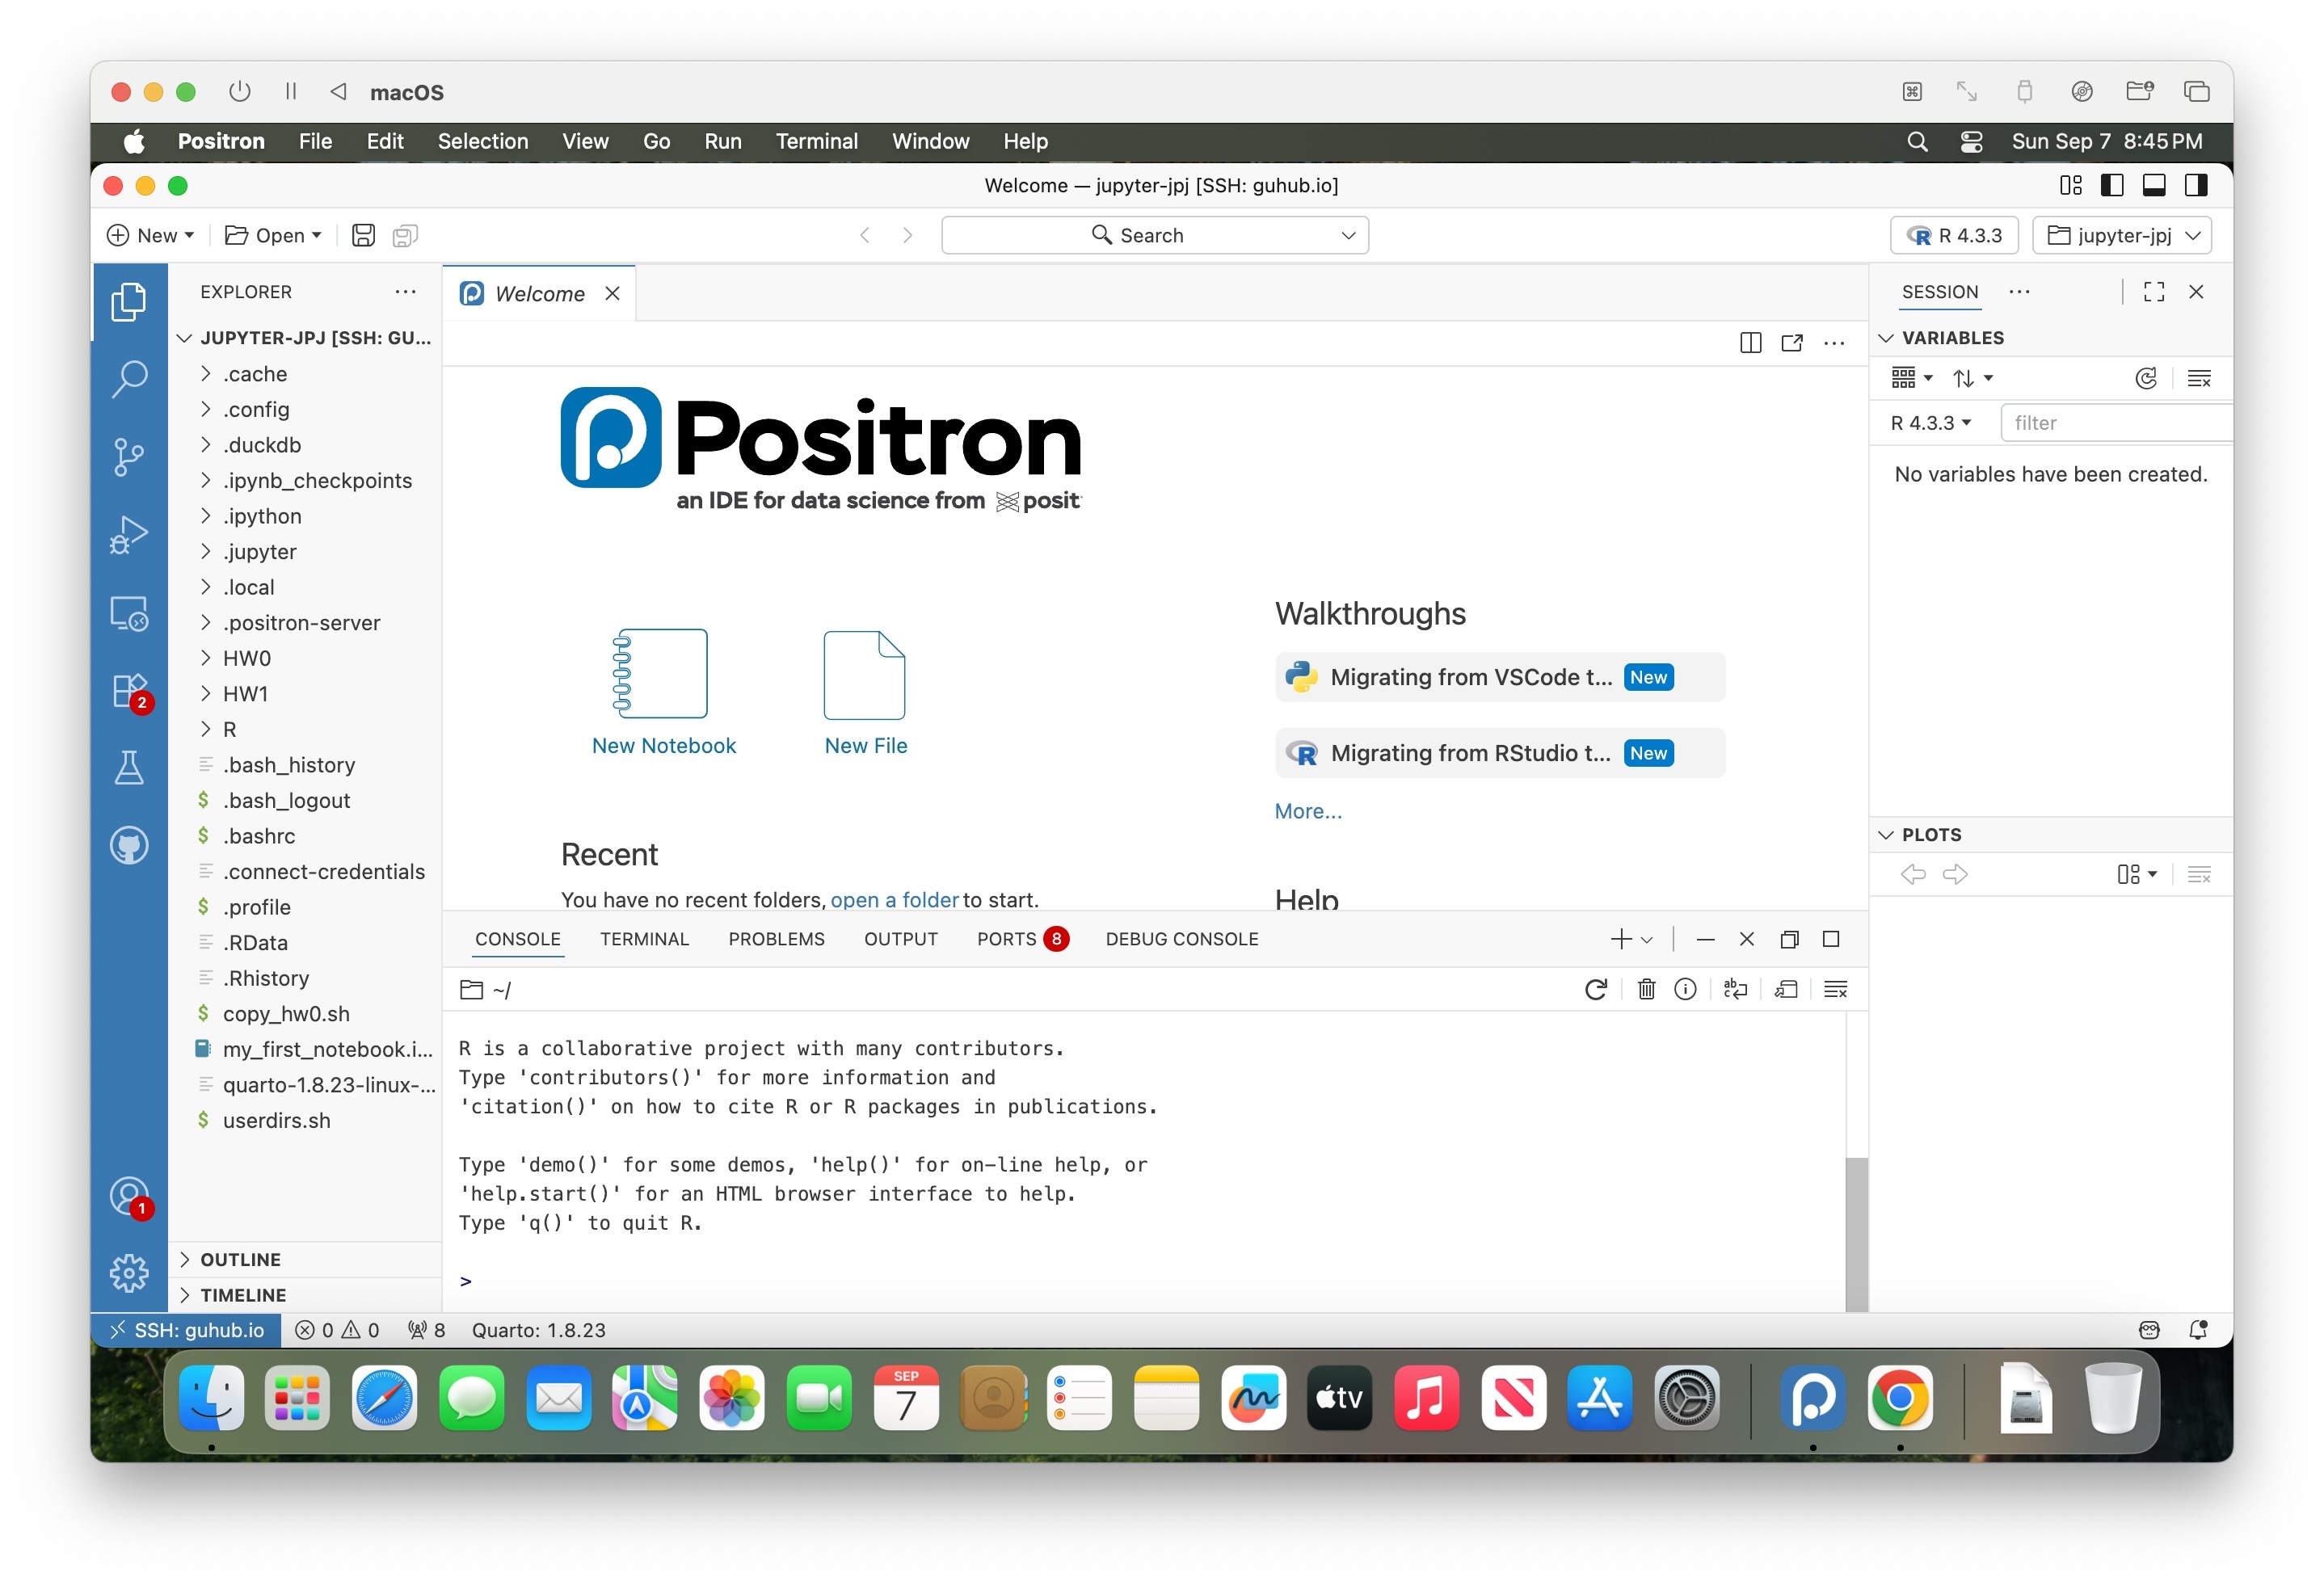Open Spotlight search in macOS menu bar
This screenshot has height=1582, width=2324.
(1916, 141)
